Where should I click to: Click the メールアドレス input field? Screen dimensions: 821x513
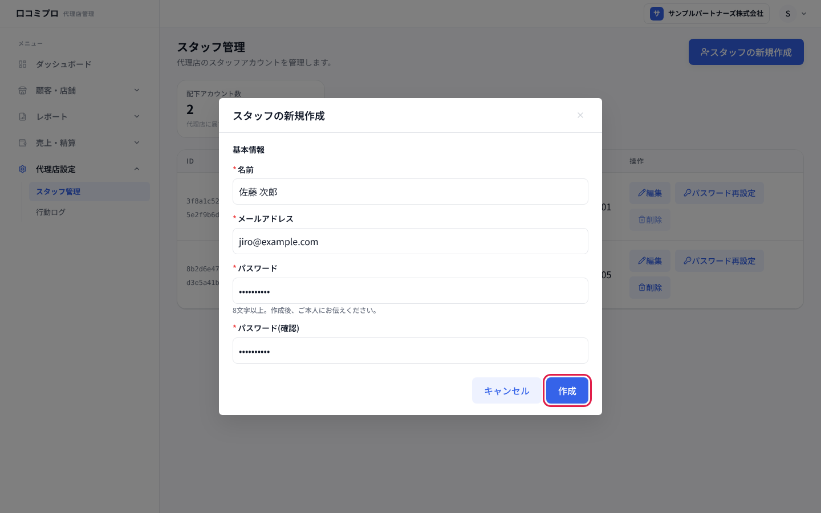(410, 241)
